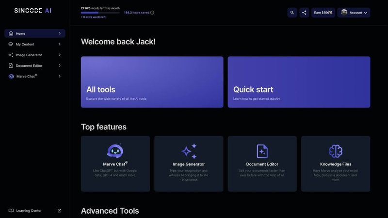The height and width of the screenshot is (218, 388).
Task: Click the My Content layers icon
Action: pyautogui.click(x=11, y=44)
